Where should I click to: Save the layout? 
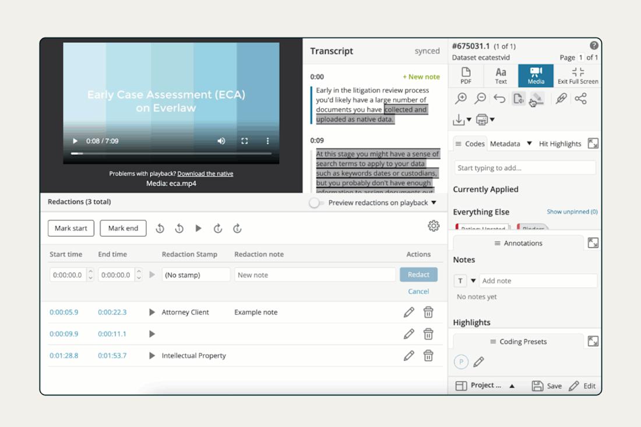click(547, 386)
